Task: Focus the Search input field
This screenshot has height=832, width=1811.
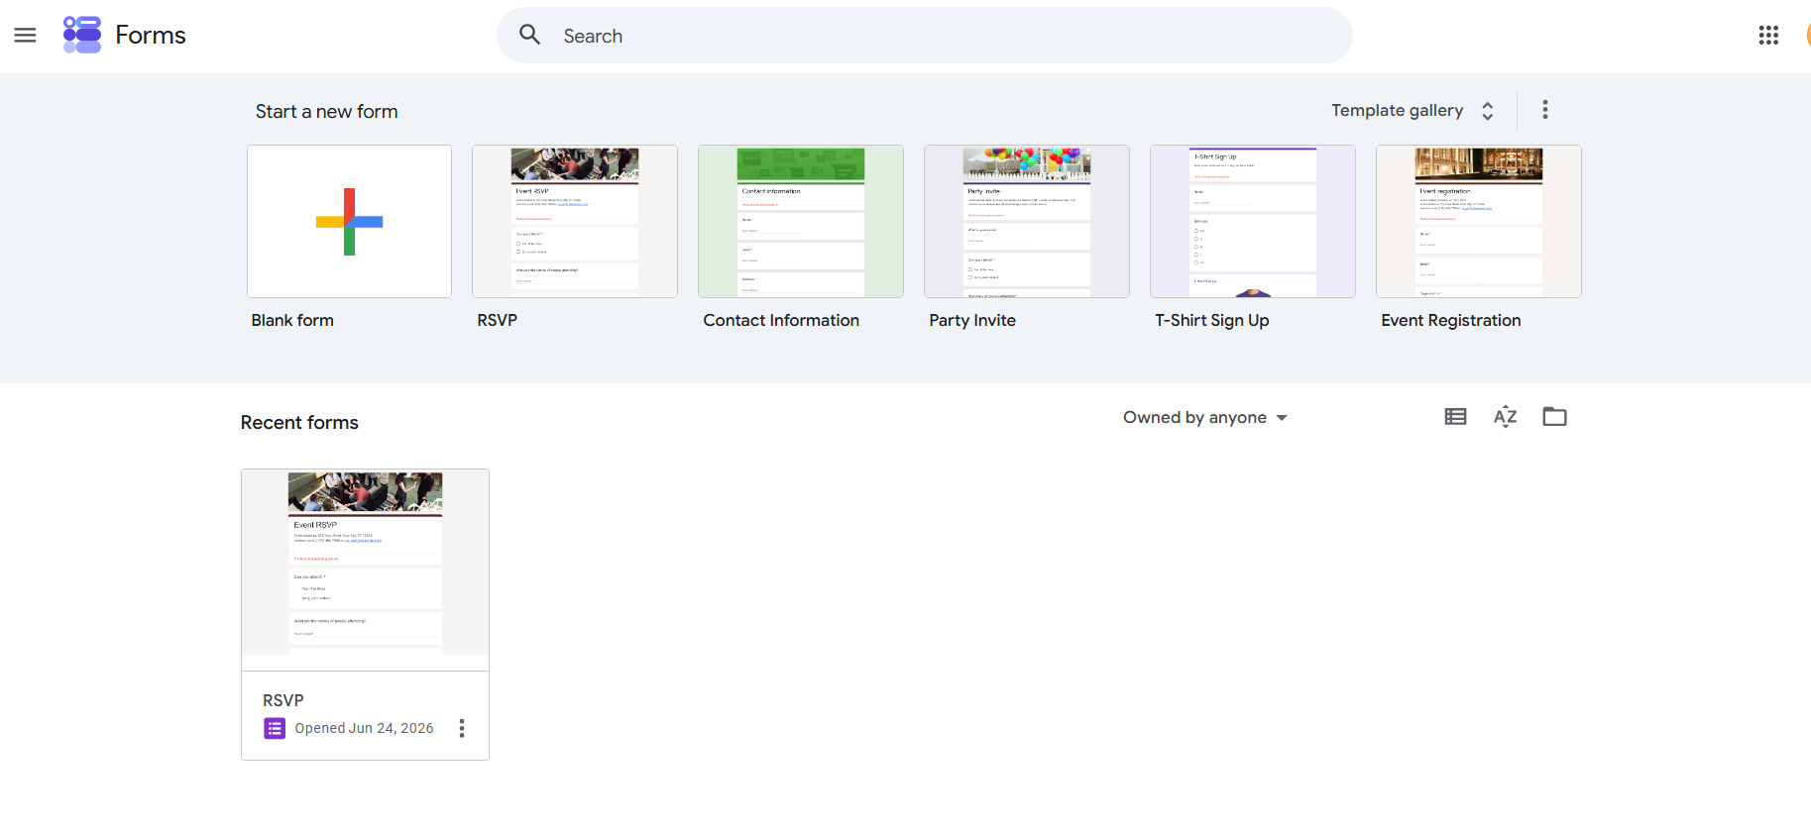Action: [x=924, y=36]
